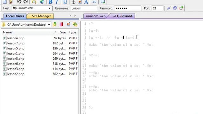Image resolution: width=203 pixels, height=114 pixels.
Task: Click the opening <? tag on line 1
Action: click(x=91, y=24)
